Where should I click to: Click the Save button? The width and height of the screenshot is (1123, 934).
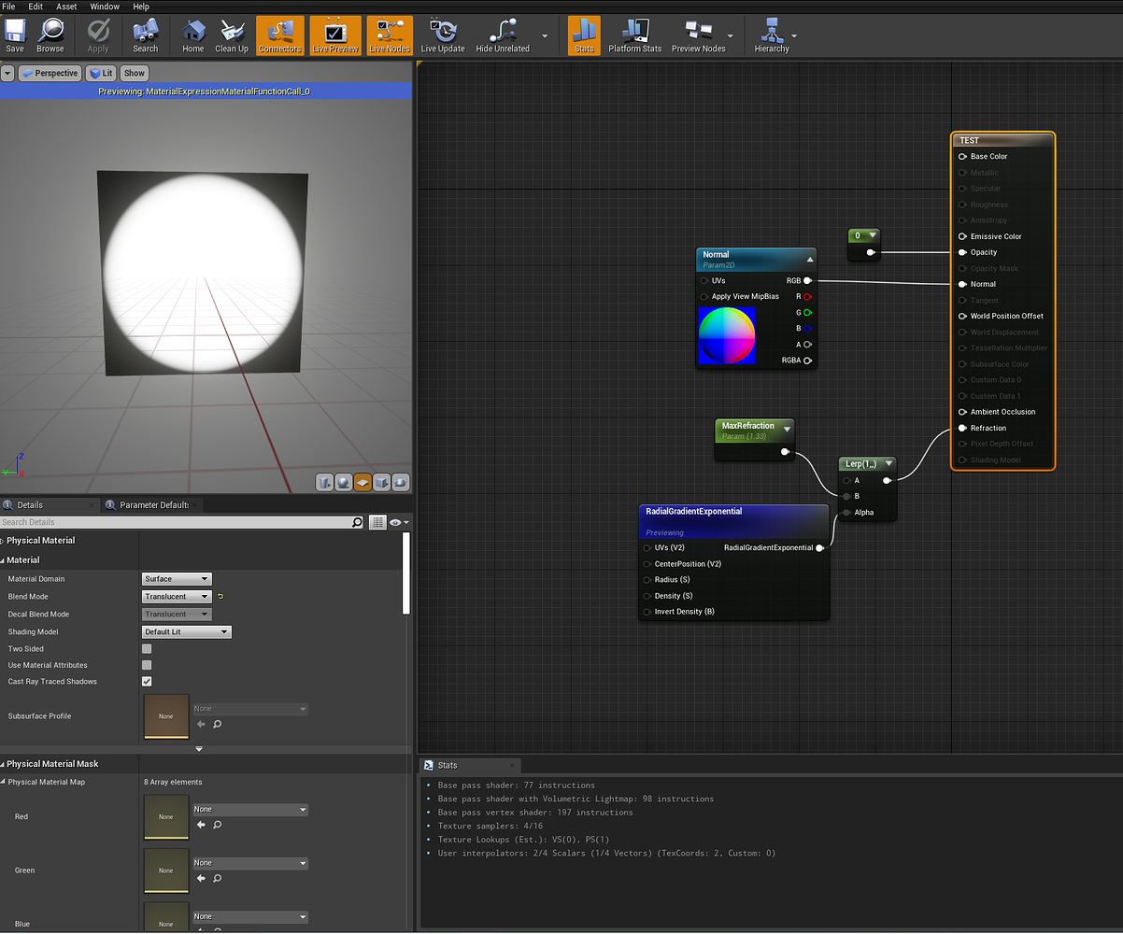[x=15, y=35]
